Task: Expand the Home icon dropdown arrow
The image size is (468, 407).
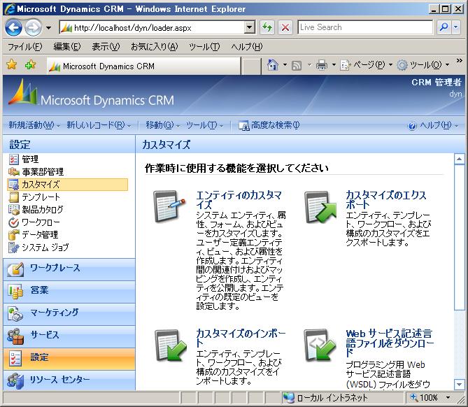Action: (285, 65)
